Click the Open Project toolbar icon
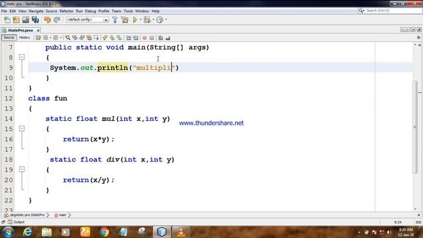The width and height of the screenshot is (423, 238). click(x=26, y=20)
